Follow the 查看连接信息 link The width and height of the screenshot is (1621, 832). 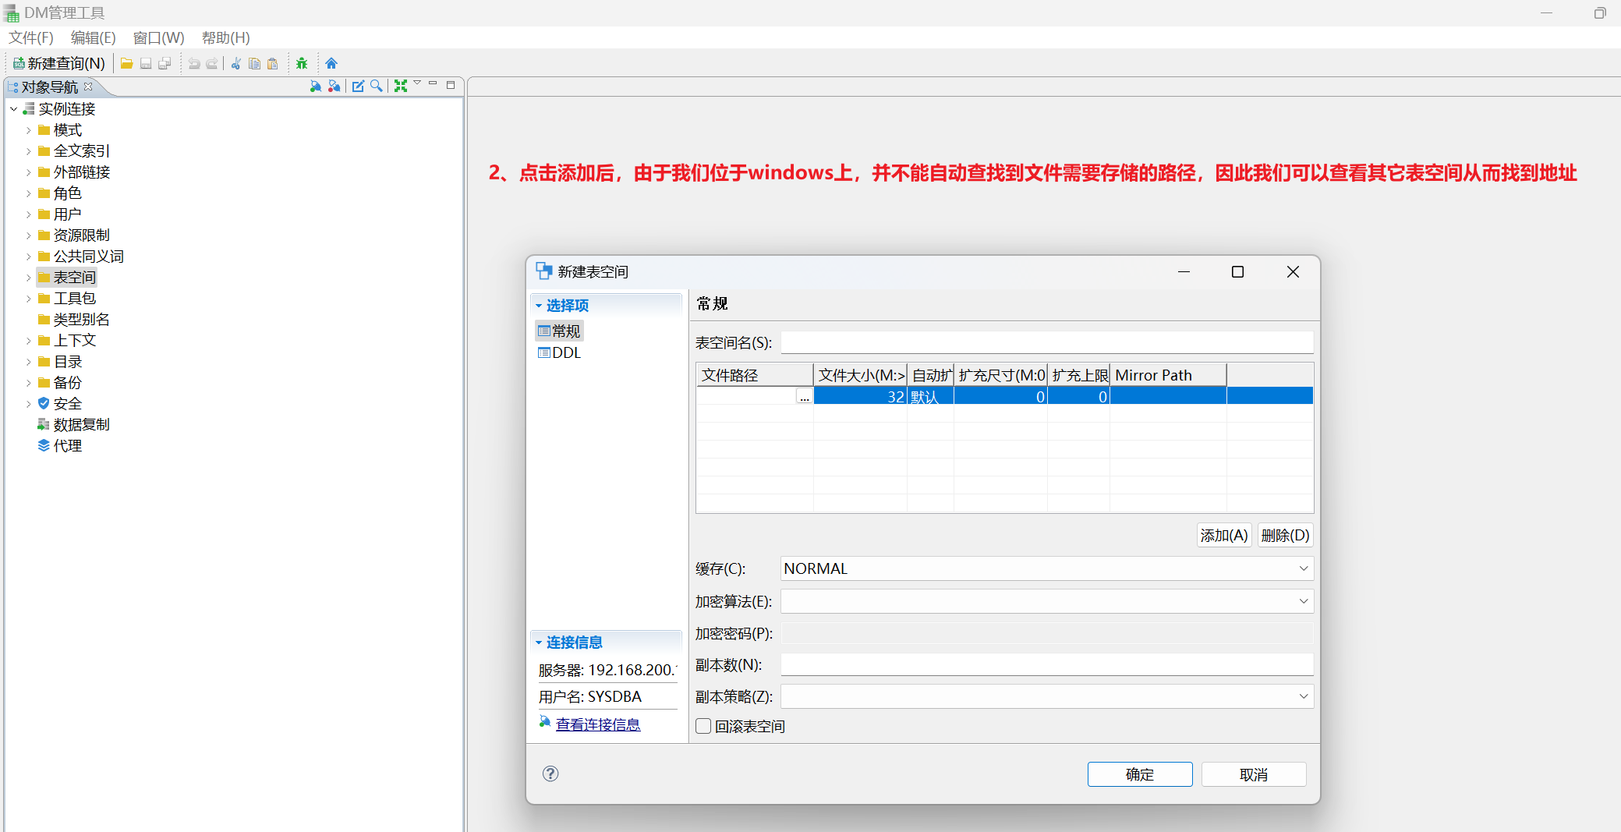point(597,724)
